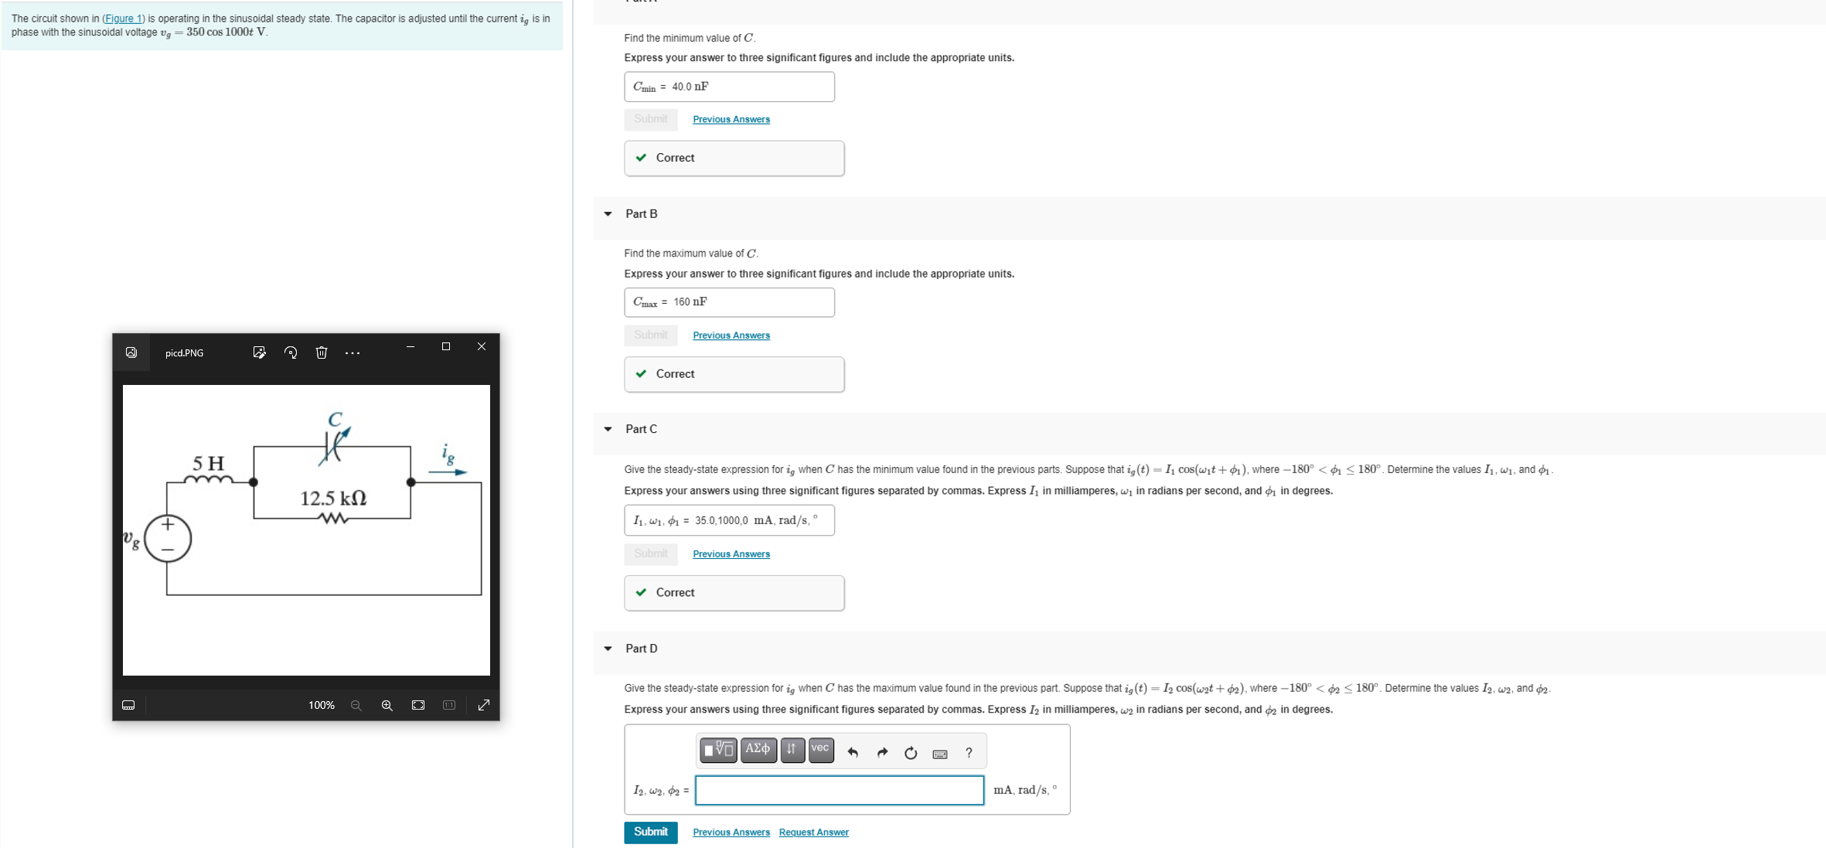
Task: Rotate the picd.PNG image
Action: (x=291, y=352)
